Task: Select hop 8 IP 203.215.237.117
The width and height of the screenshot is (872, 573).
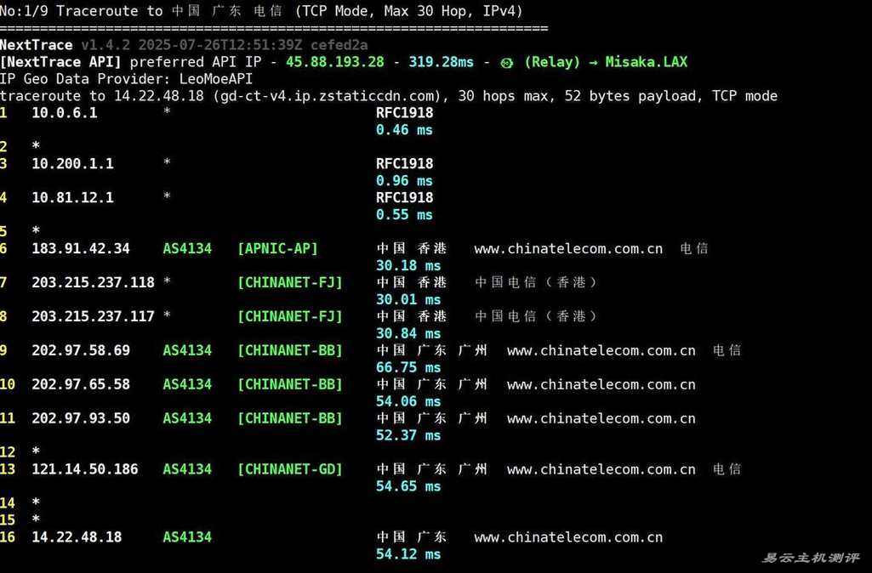Action: coord(93,316)
